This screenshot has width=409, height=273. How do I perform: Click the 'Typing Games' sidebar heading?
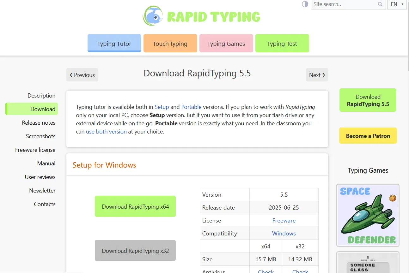click(368, 170)
